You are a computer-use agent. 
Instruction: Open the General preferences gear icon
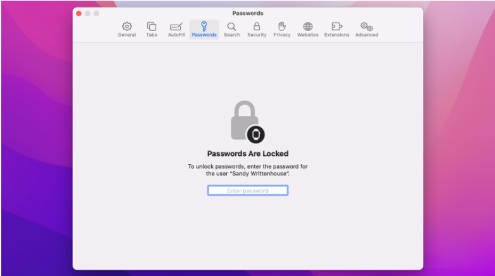tap(127, 26)
